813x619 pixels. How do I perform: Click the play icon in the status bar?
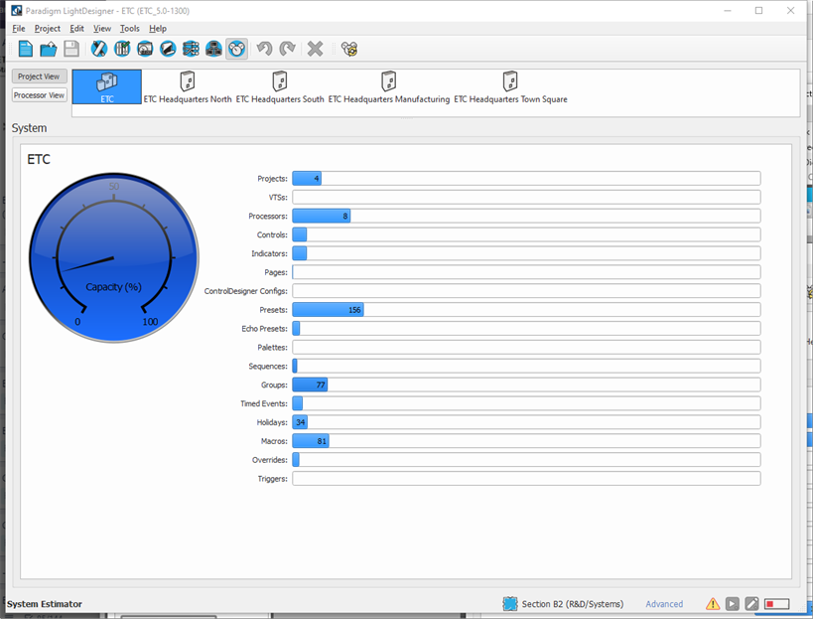click(731, 603)
